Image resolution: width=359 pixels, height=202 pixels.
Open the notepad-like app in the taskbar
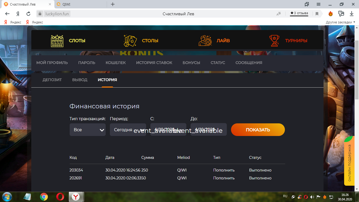27,197
